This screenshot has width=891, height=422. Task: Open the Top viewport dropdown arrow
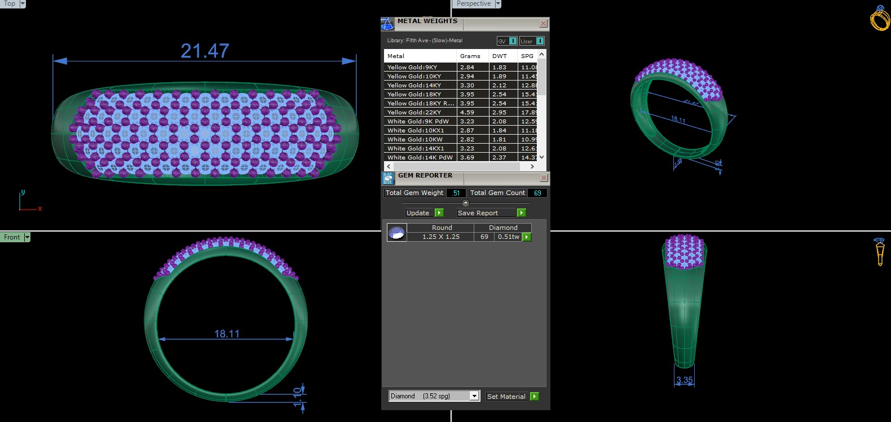pos(23,3)
